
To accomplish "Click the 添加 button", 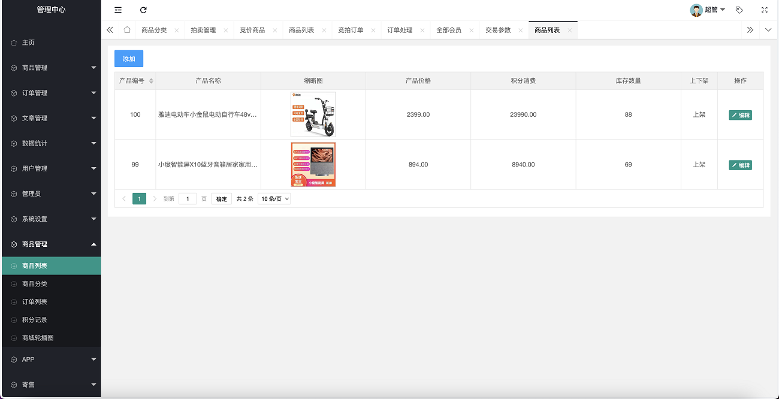I will tap(129, 59).
